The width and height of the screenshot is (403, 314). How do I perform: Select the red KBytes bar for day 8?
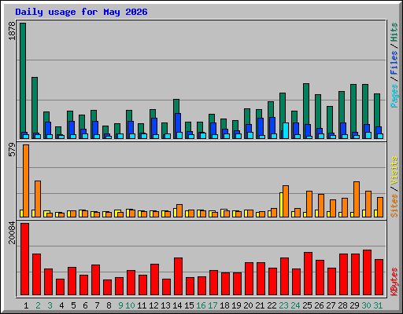pyautogui.click(x=107, y=287)
